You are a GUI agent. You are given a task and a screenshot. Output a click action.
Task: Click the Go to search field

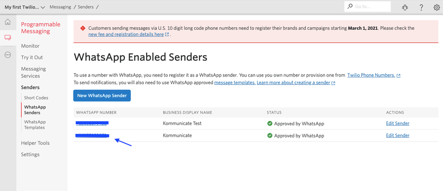(x=368, y=6)
